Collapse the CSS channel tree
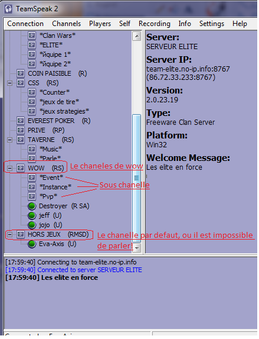 [9, 83]
